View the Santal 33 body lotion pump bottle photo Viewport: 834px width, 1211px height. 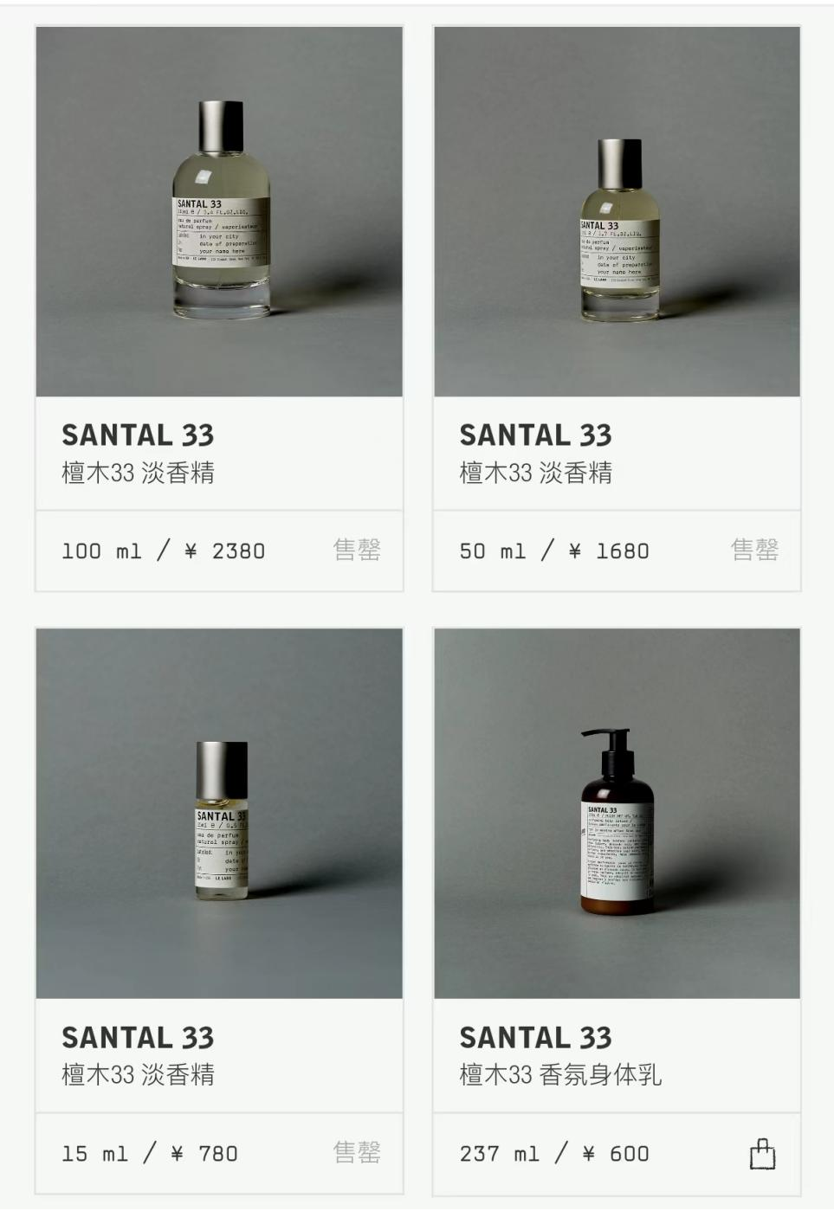pyautogui.click(x=617, y=814)
